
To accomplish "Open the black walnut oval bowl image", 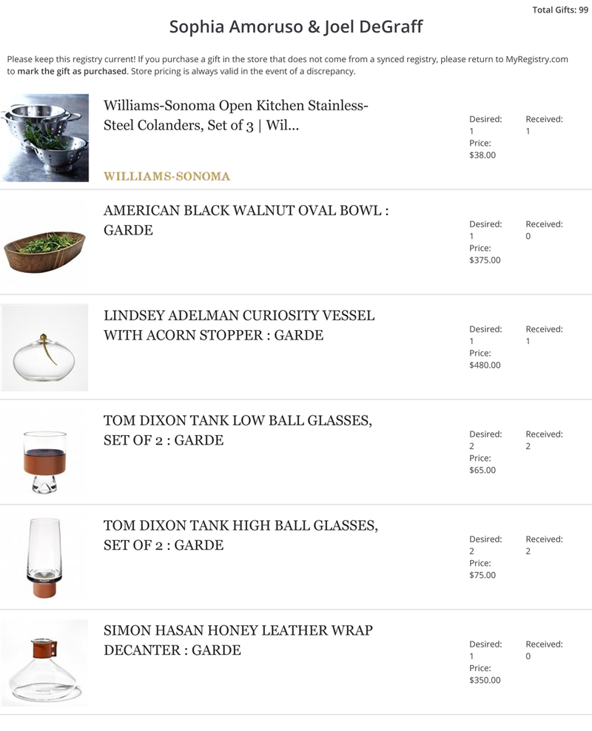I will point(44,243).
